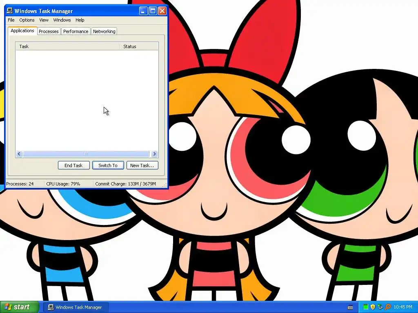This screenshot has width=418, height=313.
Task: Open the Help menu
Action: 80,20
